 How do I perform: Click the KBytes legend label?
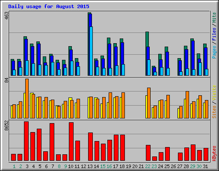(x=214, y=153)
